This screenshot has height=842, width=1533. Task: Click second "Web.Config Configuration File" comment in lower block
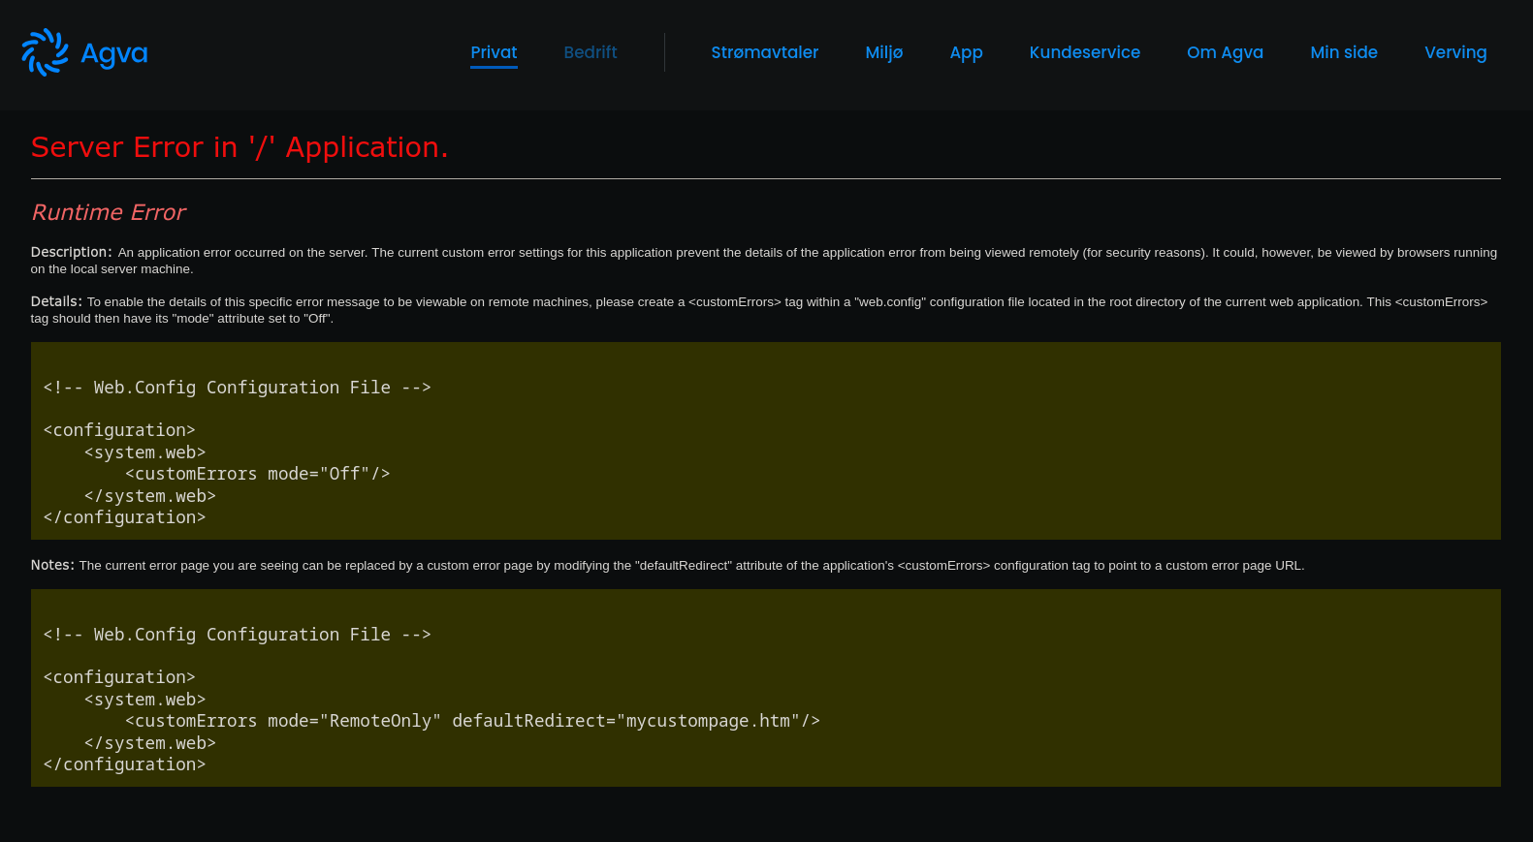point(238,635)
